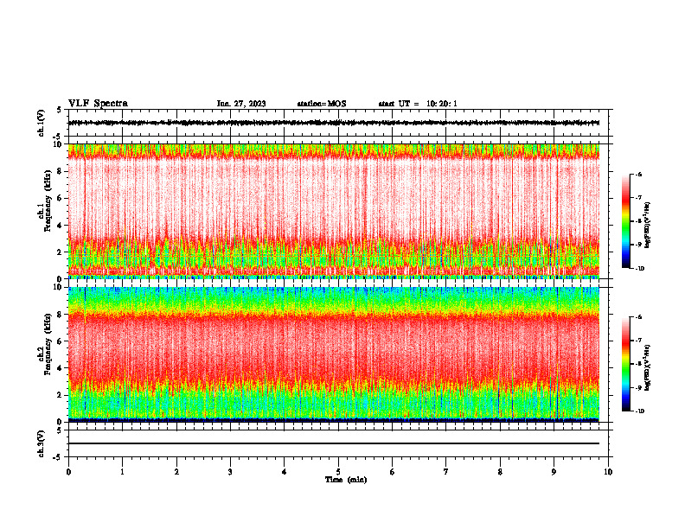
Task: Click the "1" tick on the time axis
Action: [122, 472]
